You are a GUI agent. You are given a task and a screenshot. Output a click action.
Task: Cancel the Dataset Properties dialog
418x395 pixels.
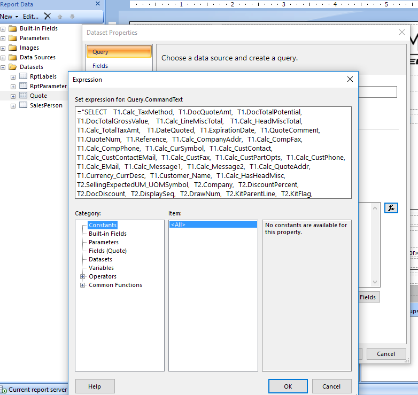(386, 354)
